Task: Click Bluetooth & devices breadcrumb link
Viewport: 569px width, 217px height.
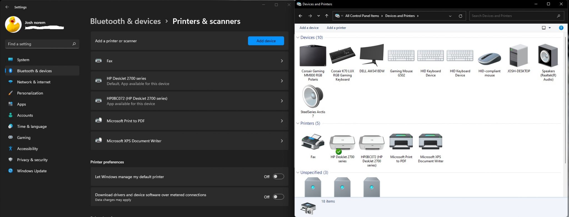Action: tap(126, 21)
